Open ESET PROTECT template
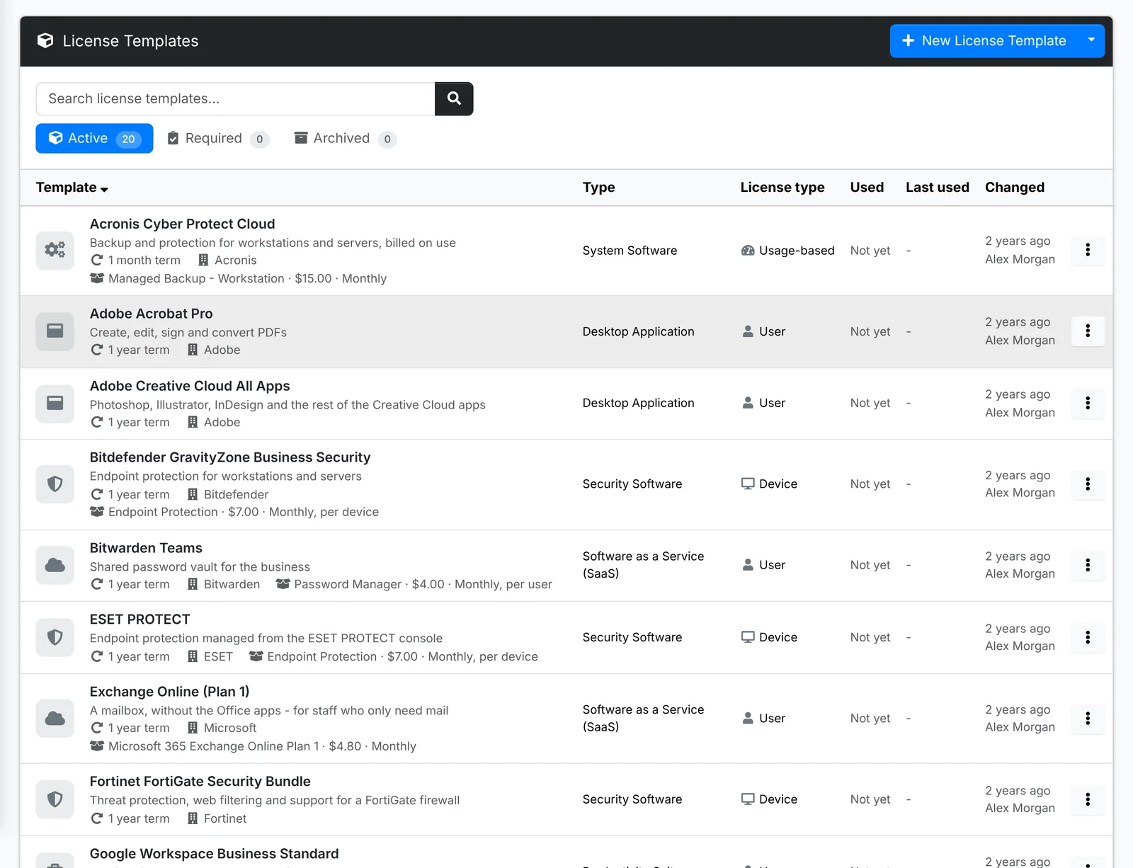This screenshot has width=1133, height=868. pyautogui.click(x=140, y=619)
